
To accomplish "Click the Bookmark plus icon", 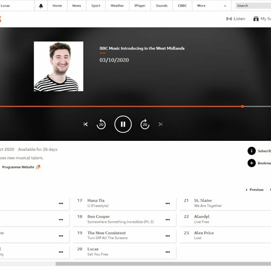I will pos(251,163).
